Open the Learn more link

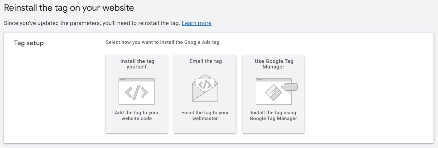196,23
